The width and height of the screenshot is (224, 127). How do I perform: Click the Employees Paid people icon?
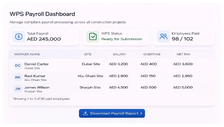[163, 36]
